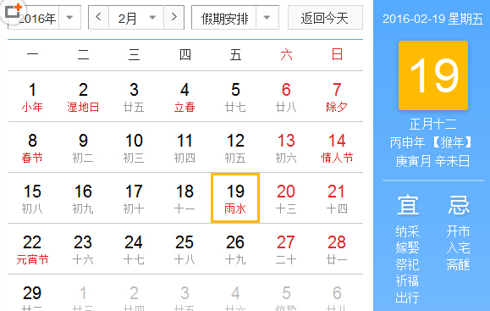Select February 11 初四

click(184, 147)
